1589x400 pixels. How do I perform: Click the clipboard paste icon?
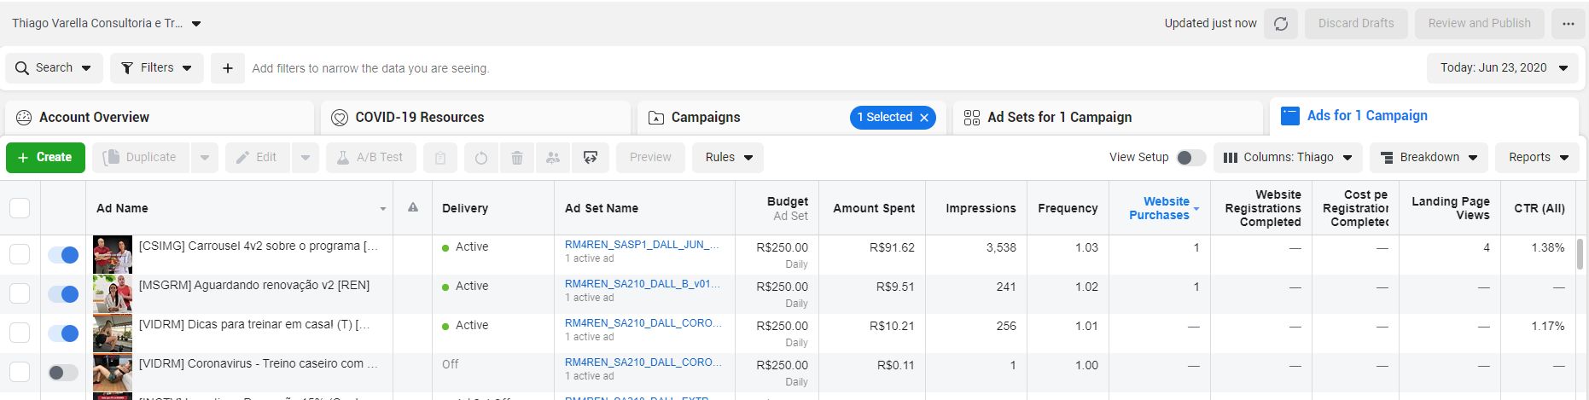440,158
